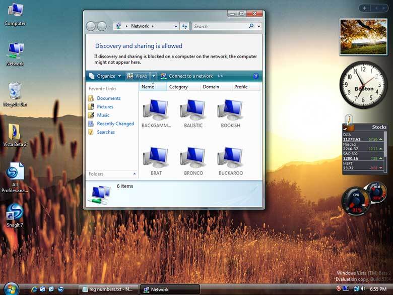Click Connect to a network
The width and height of the screenshot is (393, 295).
186,76
